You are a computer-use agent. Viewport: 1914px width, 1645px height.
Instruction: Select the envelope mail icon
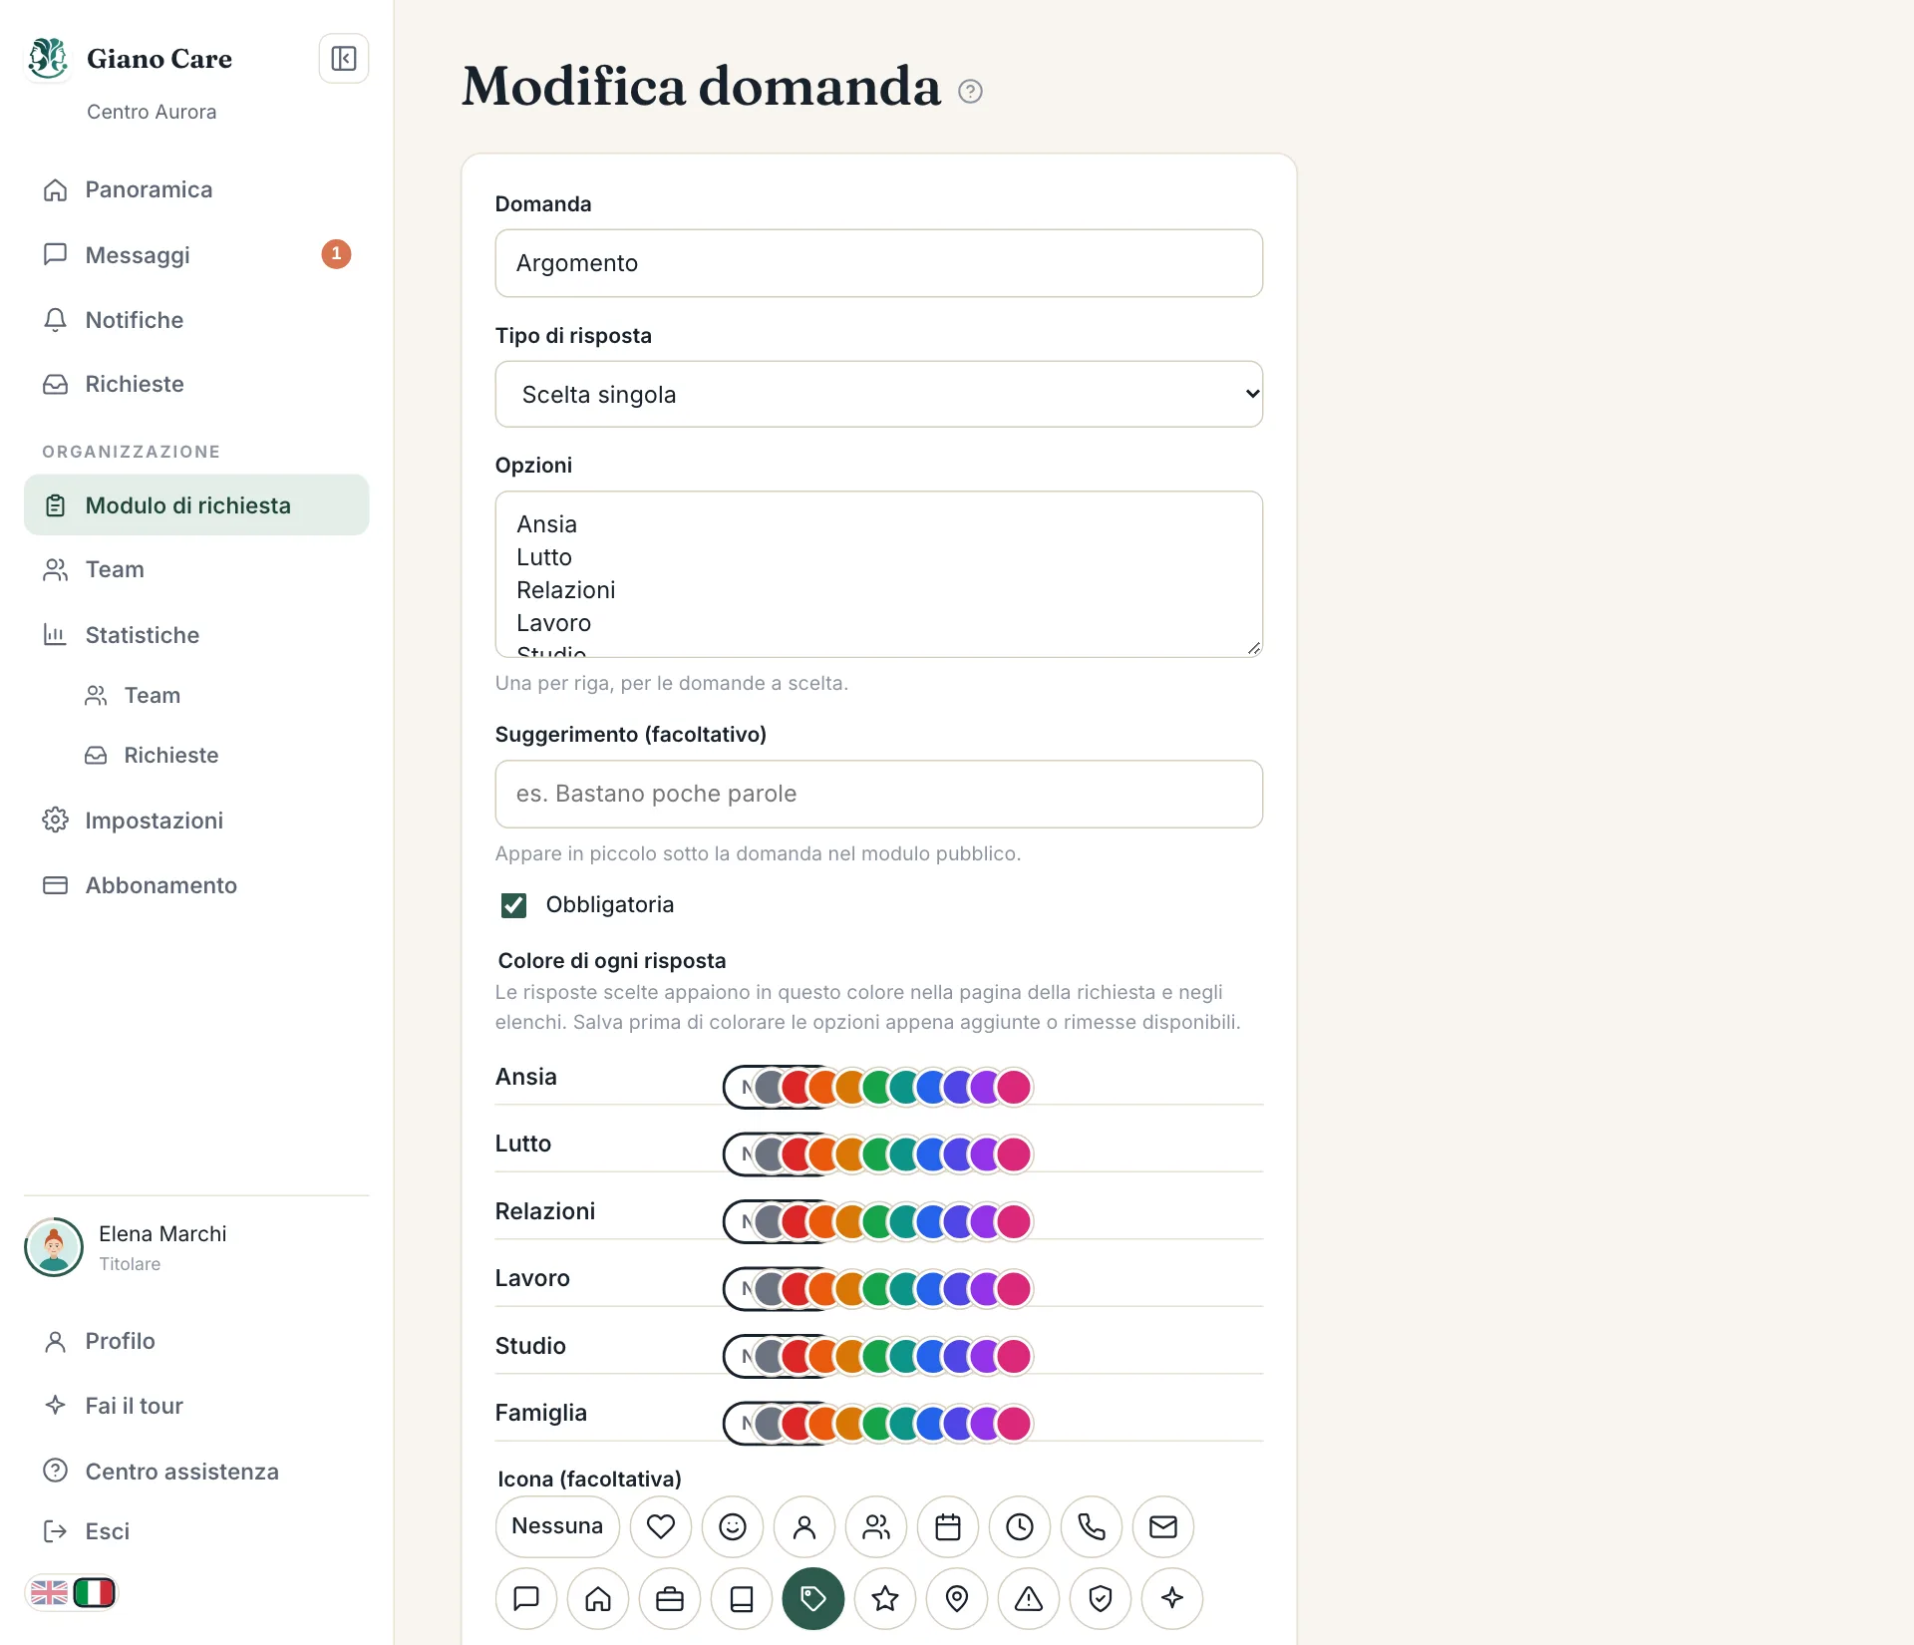tap(1163, 1526)
